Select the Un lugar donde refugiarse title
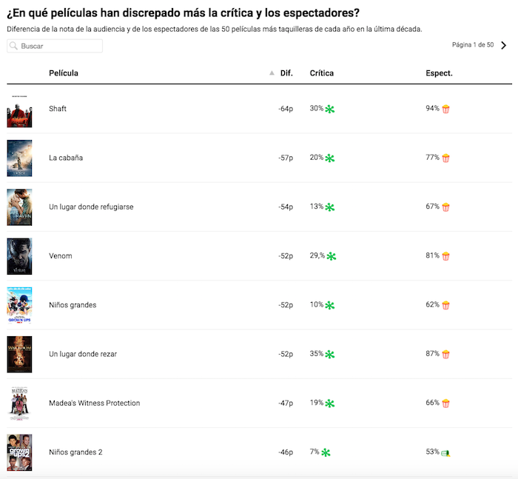This screenshot has width=518, height=479. click(91, 207)
